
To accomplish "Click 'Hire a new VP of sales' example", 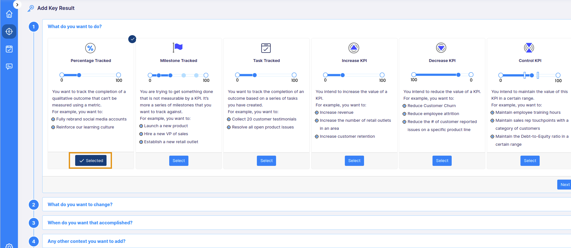I will 166,134.
